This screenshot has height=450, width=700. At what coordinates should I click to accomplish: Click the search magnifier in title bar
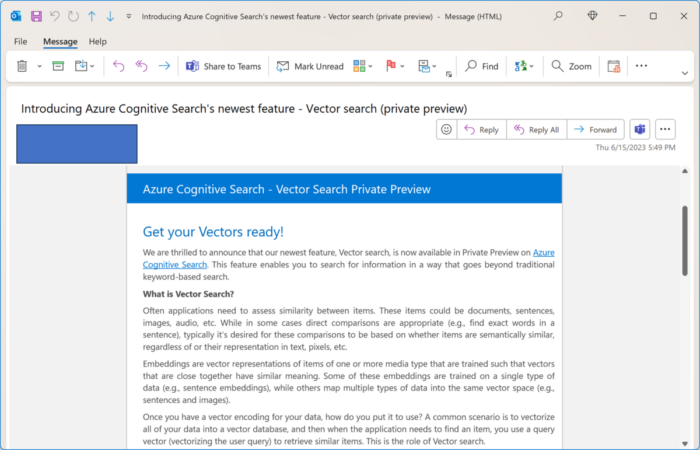(x=558, y=16)
